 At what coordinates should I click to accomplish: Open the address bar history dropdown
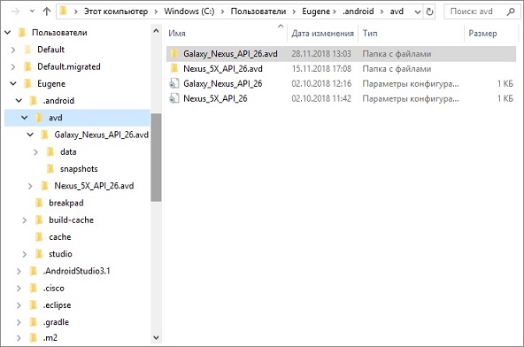[418, 12]
